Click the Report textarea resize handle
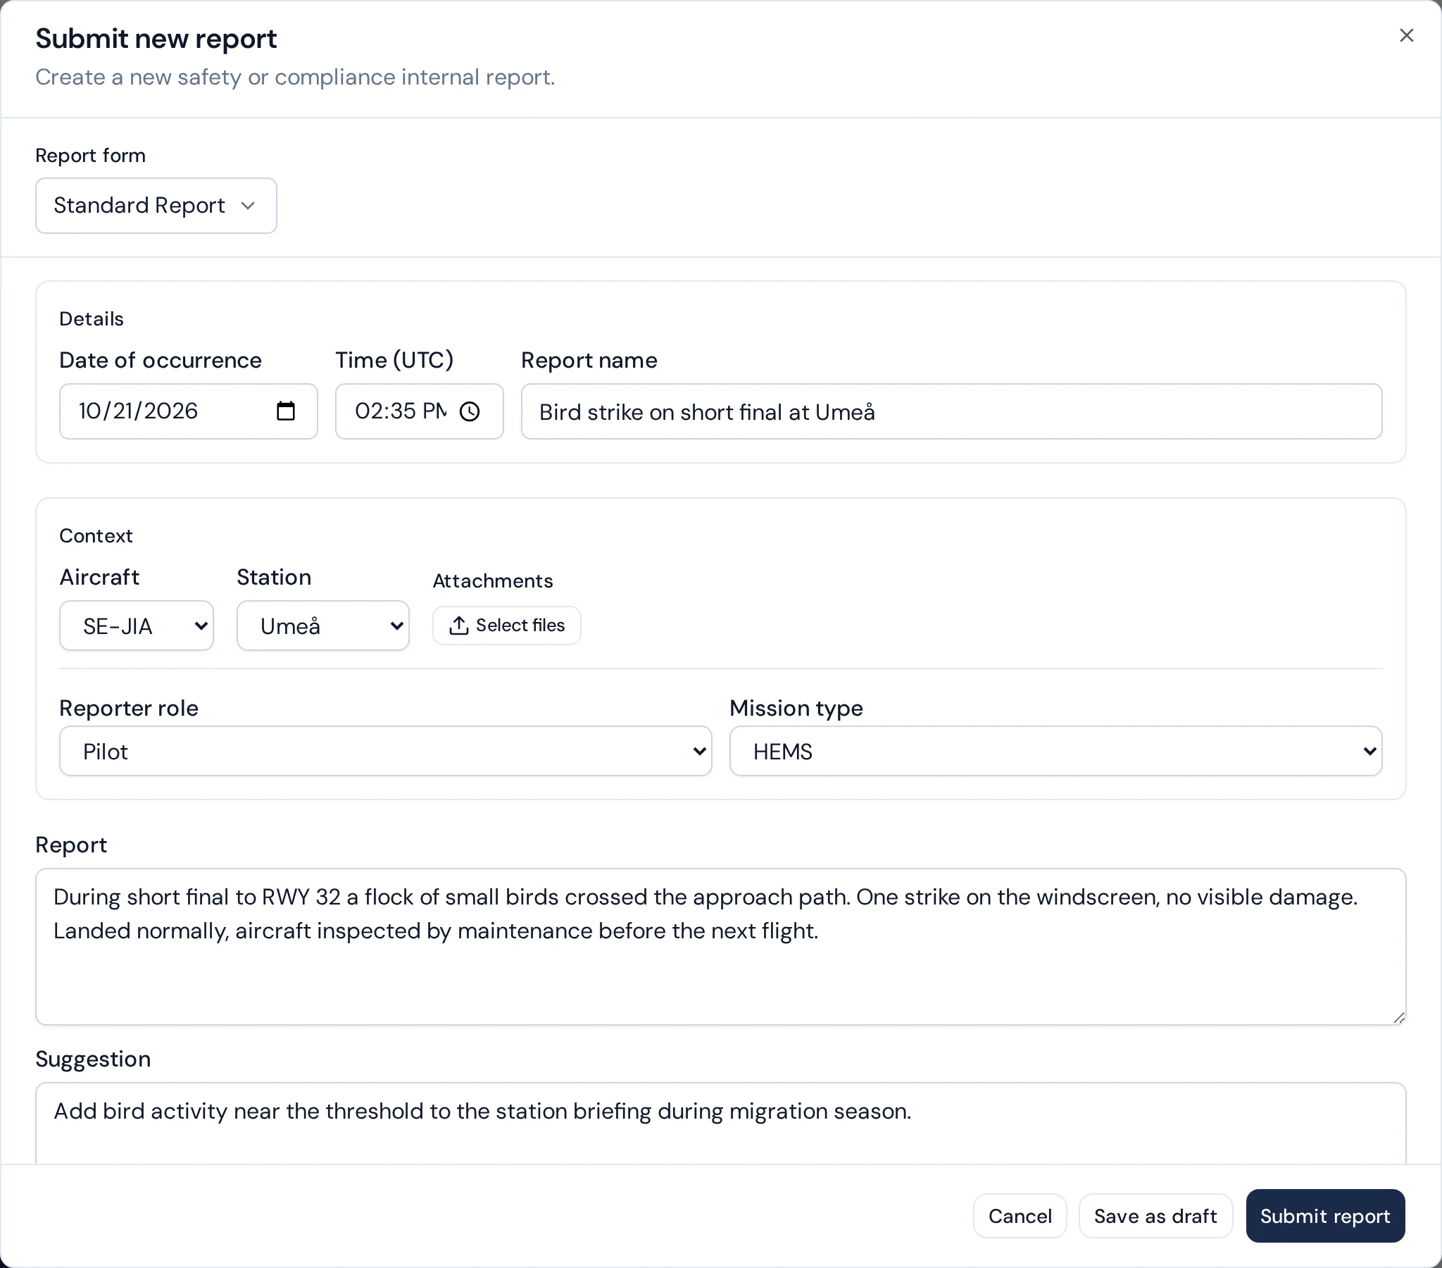The image size is (1442, 1268). (x=1399, y=1017)
